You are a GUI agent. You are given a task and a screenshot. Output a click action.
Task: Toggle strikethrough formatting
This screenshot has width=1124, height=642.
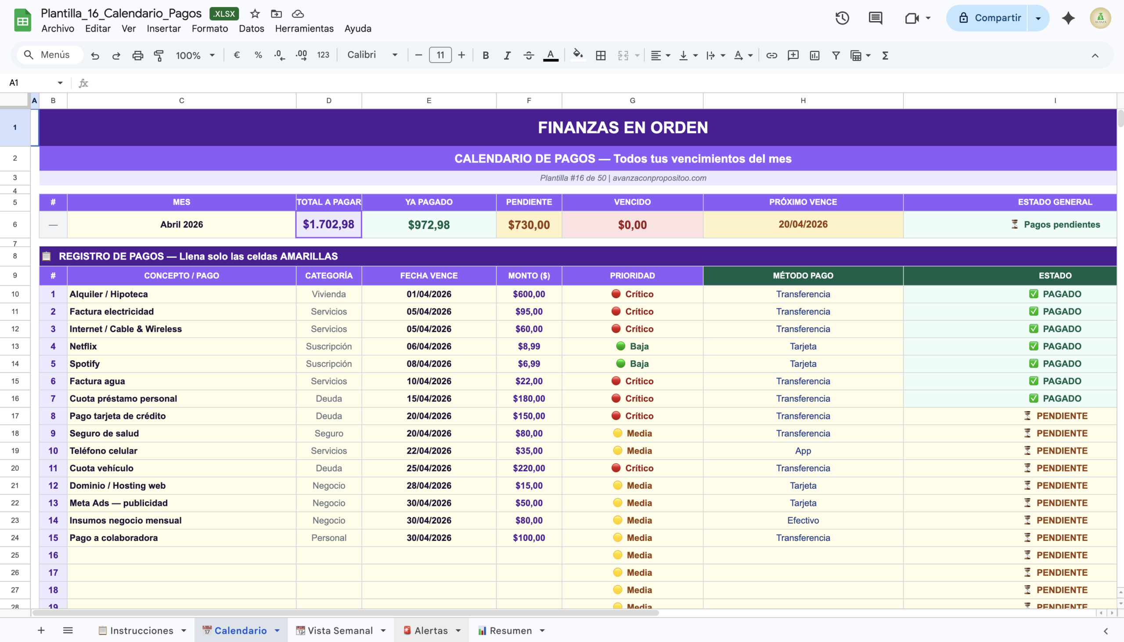(x=529, y=55)
